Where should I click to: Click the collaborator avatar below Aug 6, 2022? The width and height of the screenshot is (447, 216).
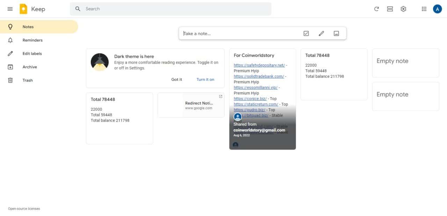[x=236, y=145]
